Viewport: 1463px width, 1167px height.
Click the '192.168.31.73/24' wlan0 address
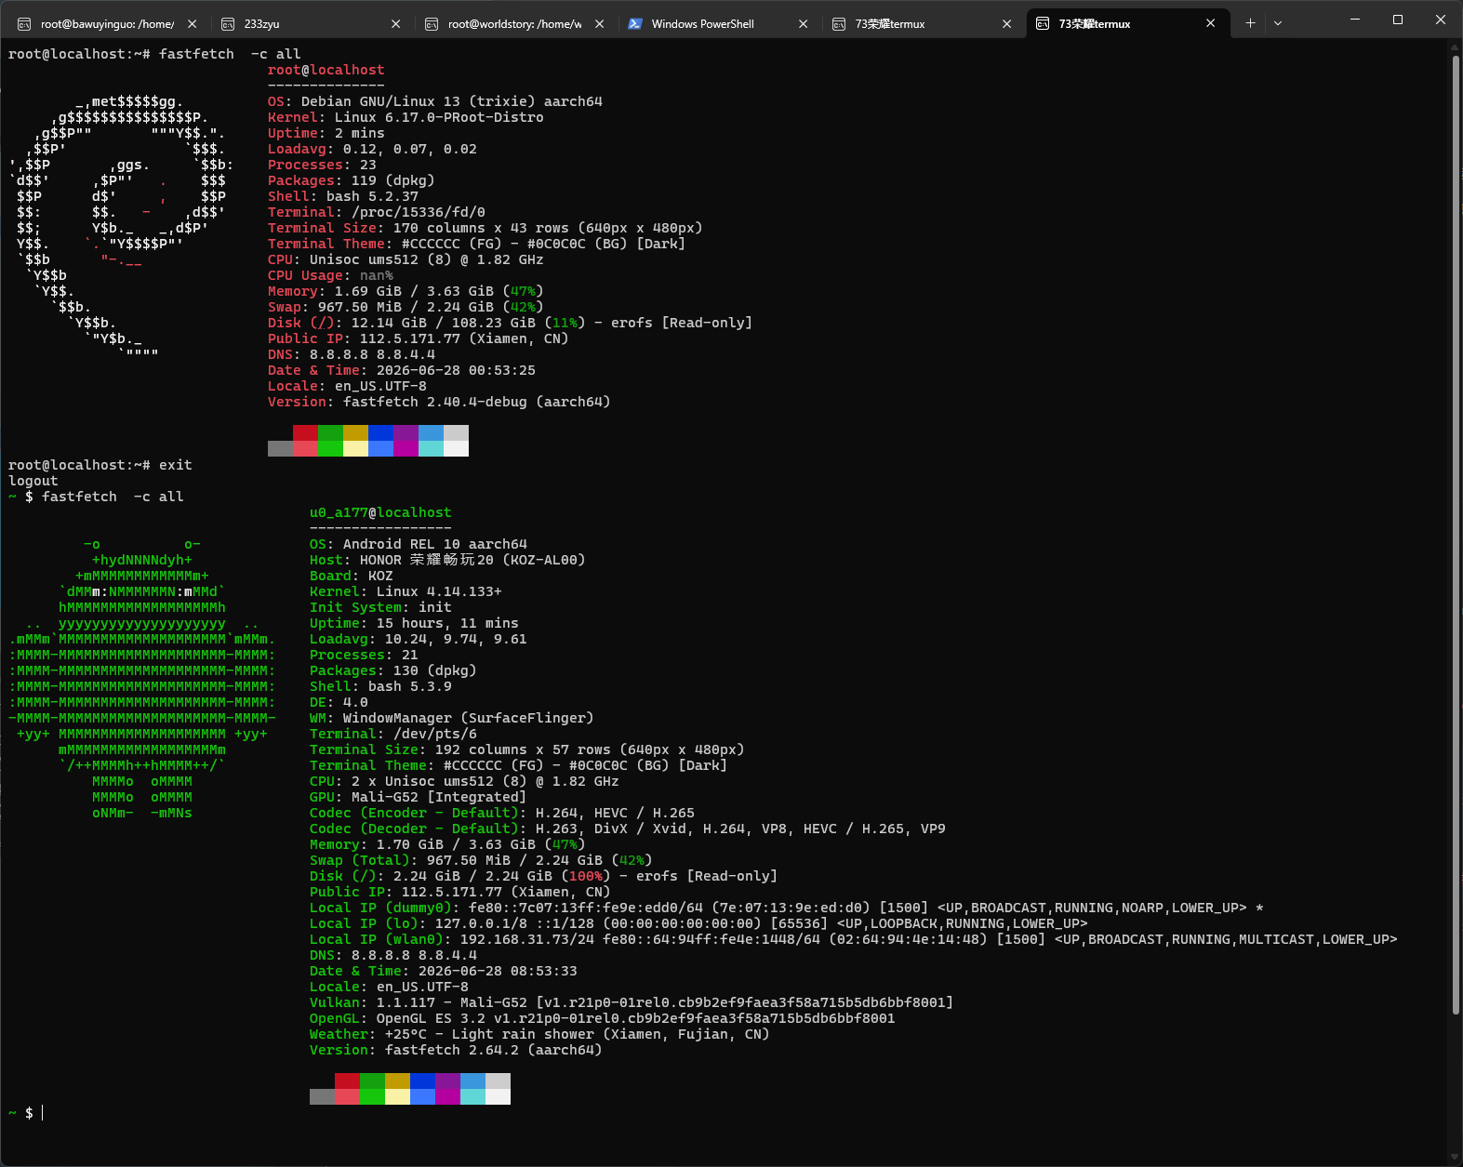click(x=527, y=939)
